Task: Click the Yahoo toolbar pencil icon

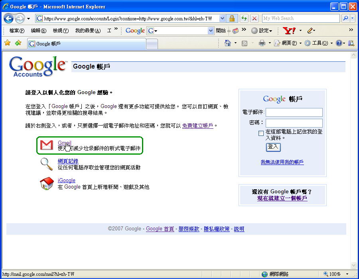Action: coord(310,30)
